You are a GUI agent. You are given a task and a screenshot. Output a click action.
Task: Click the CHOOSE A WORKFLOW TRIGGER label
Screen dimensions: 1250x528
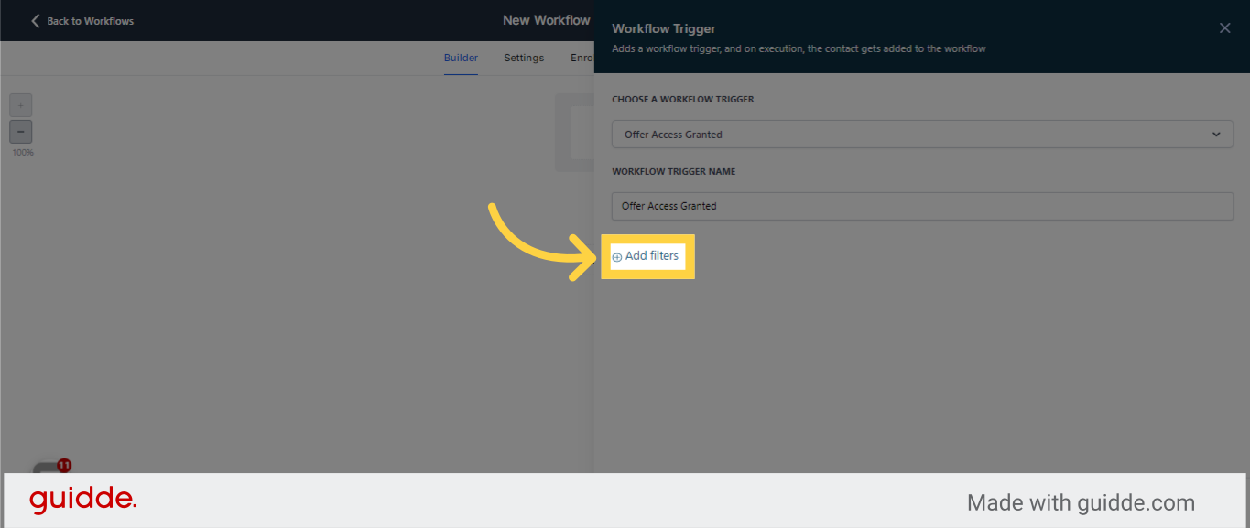(683, 99)
